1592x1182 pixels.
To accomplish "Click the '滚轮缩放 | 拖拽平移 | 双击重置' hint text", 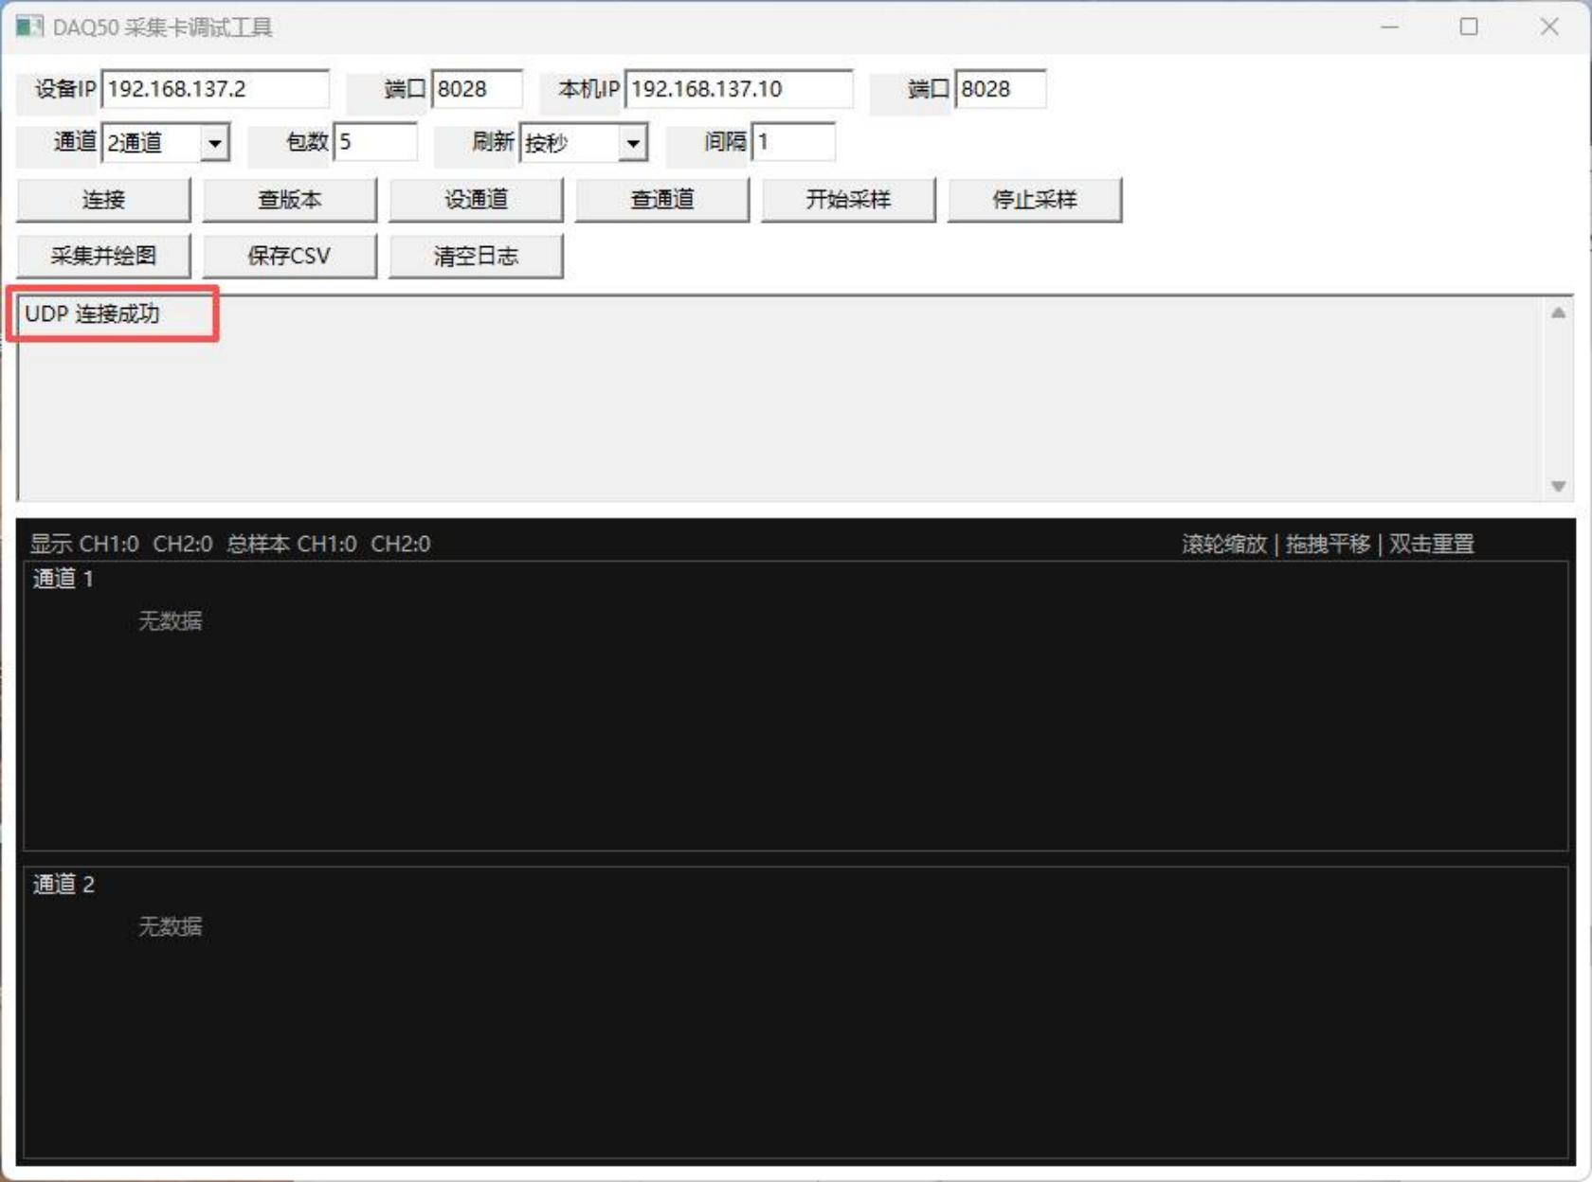I will pyautogui.click(x=1328, y=544).
